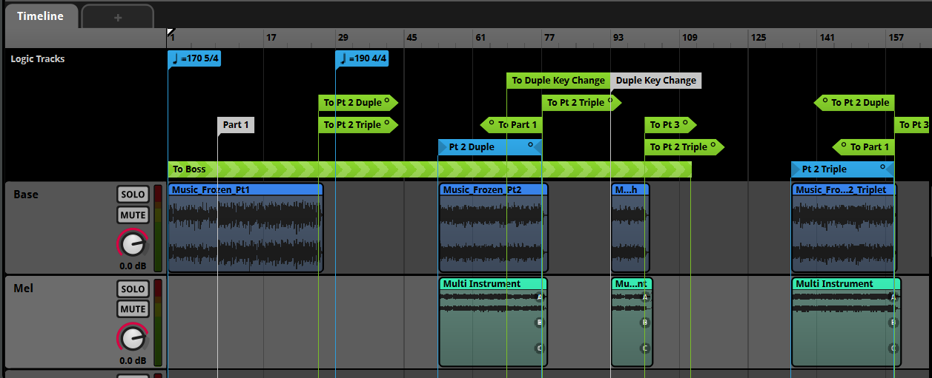Click the To Boss transition region
The width and height of the screenshot is (932, 378).
[430, 169]
